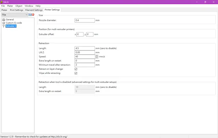Click the disabled tool Length field showing 10

(x=85, y=87)
